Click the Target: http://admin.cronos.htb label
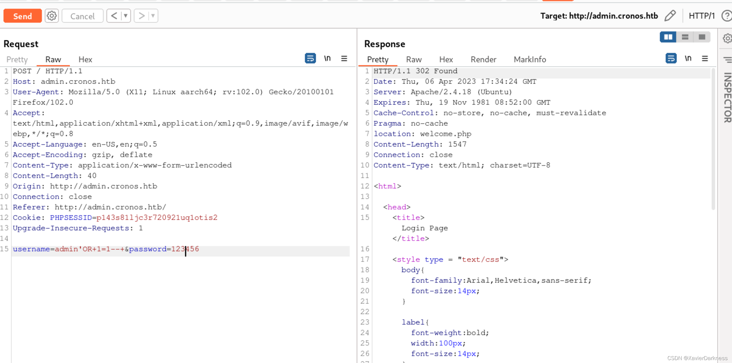 tap(599, 16)
